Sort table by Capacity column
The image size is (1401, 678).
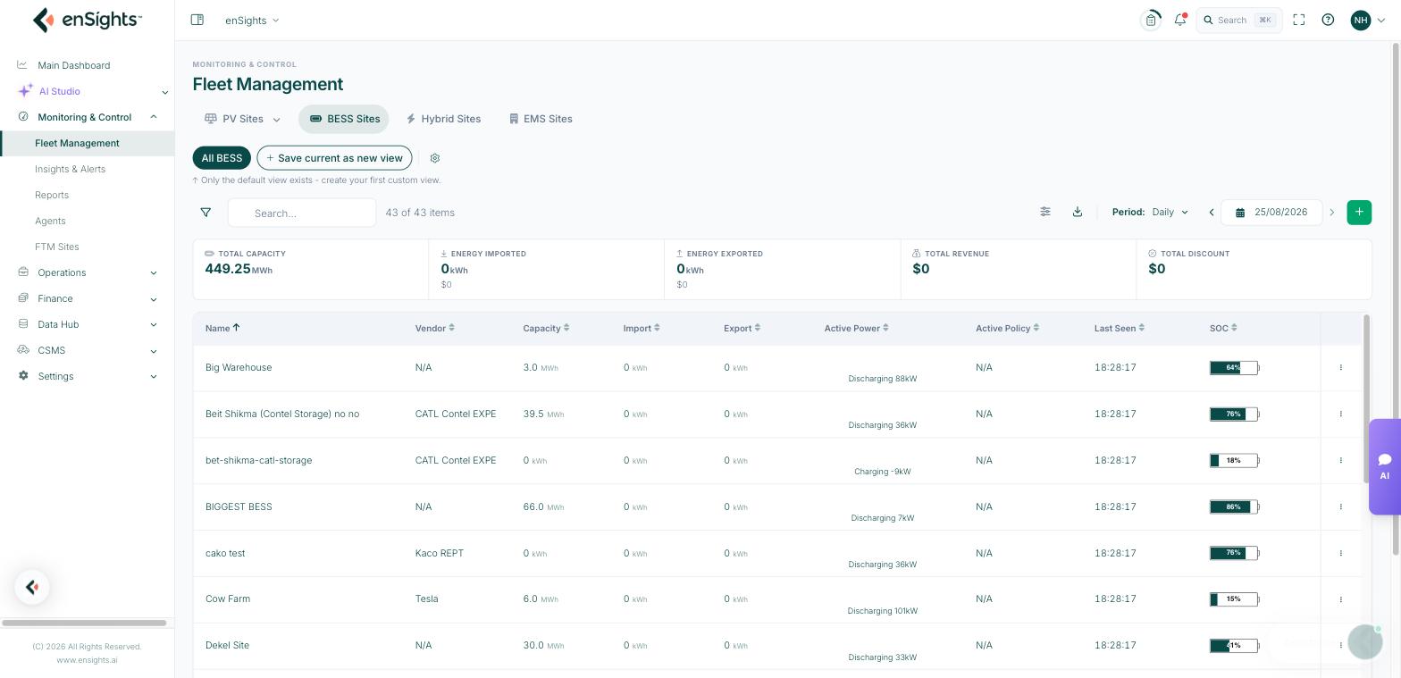coord(546,328)
